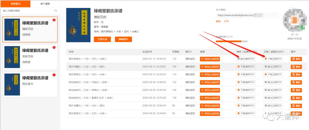Image resolution: width=309 pixels, height=130 pixels.
Task: Preview result for 2020-04-02 10:44:06 row
Action: pyautogui.click(x=210, y=114)
